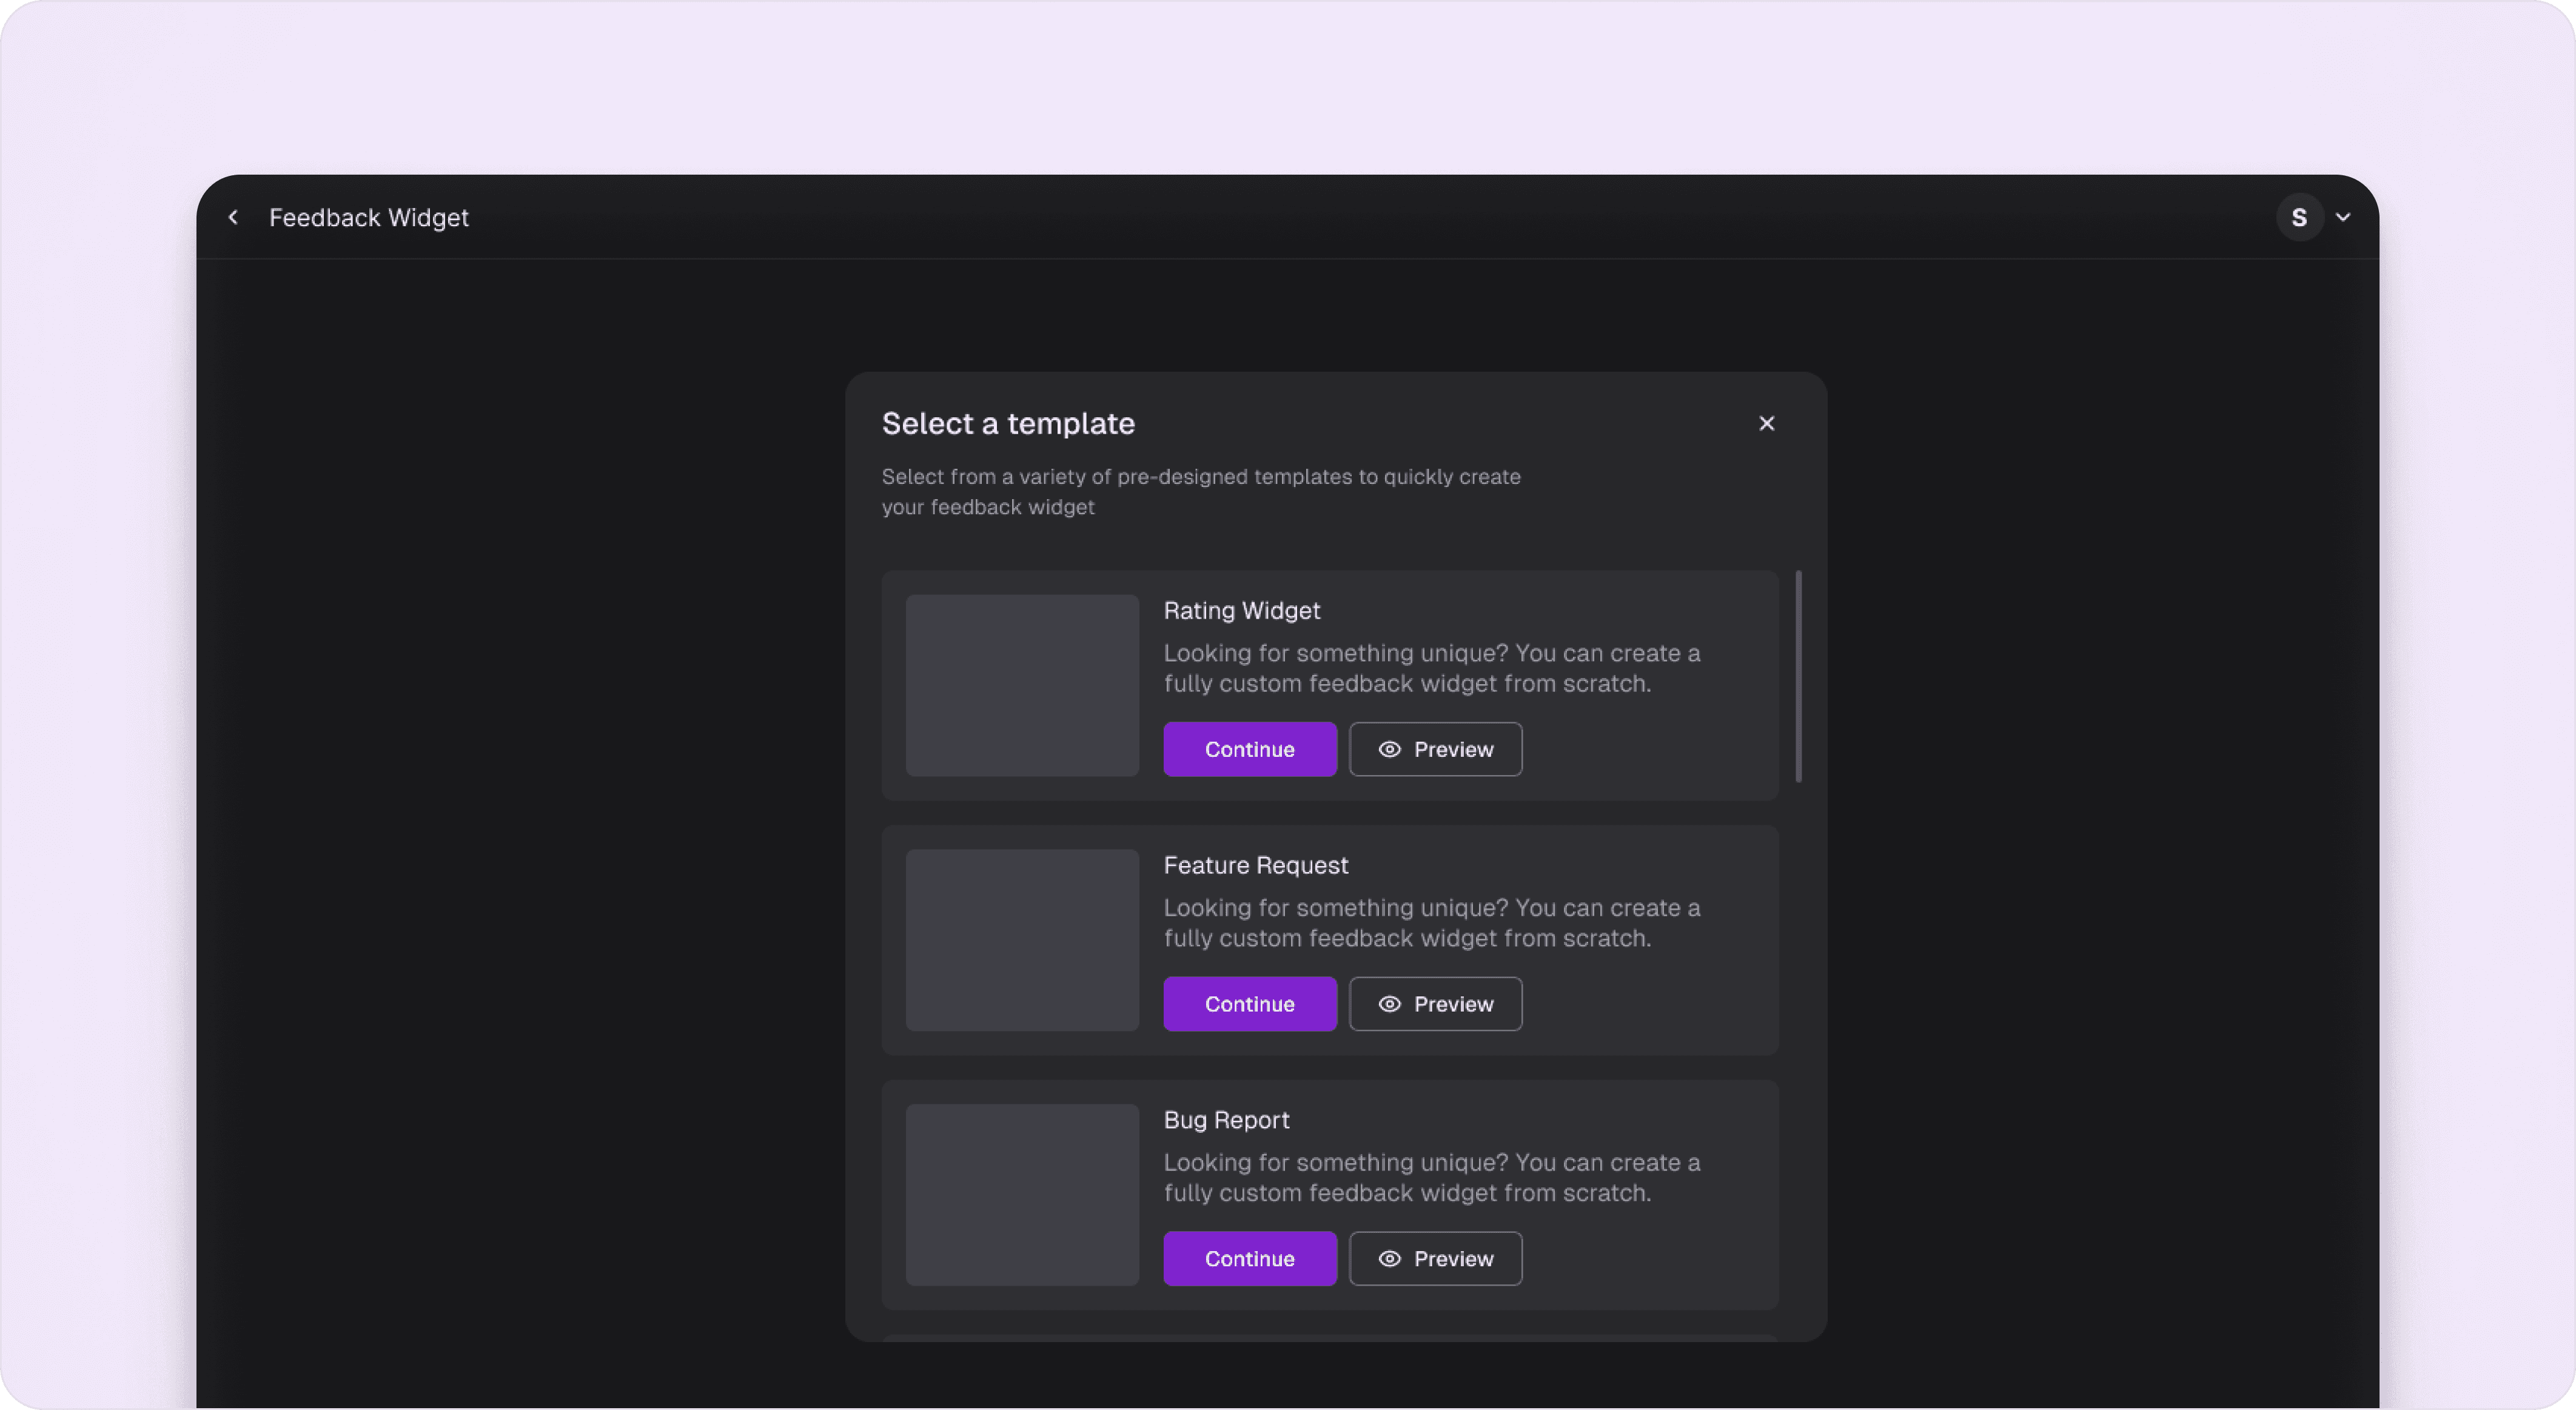Select the Feature Request title text
Screen dimensions: 2576x1410
[x=1255, y=865]
